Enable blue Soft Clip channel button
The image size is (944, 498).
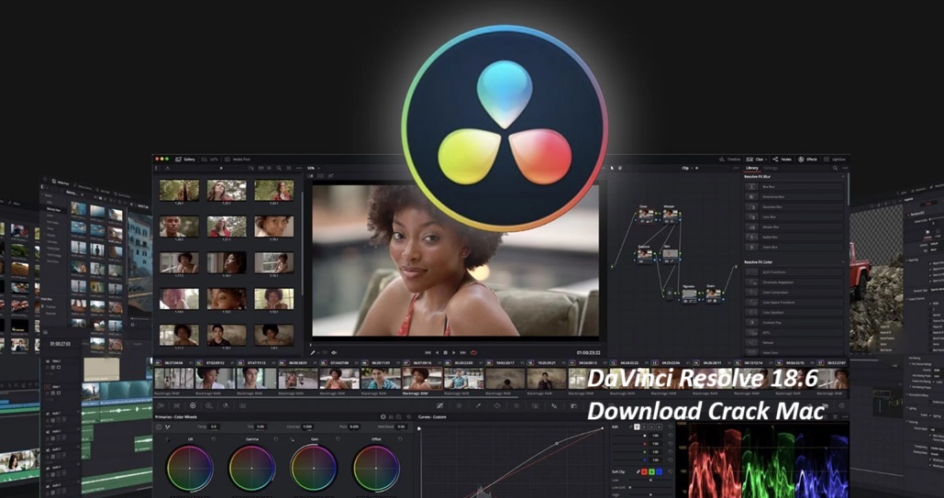point(659,471)
